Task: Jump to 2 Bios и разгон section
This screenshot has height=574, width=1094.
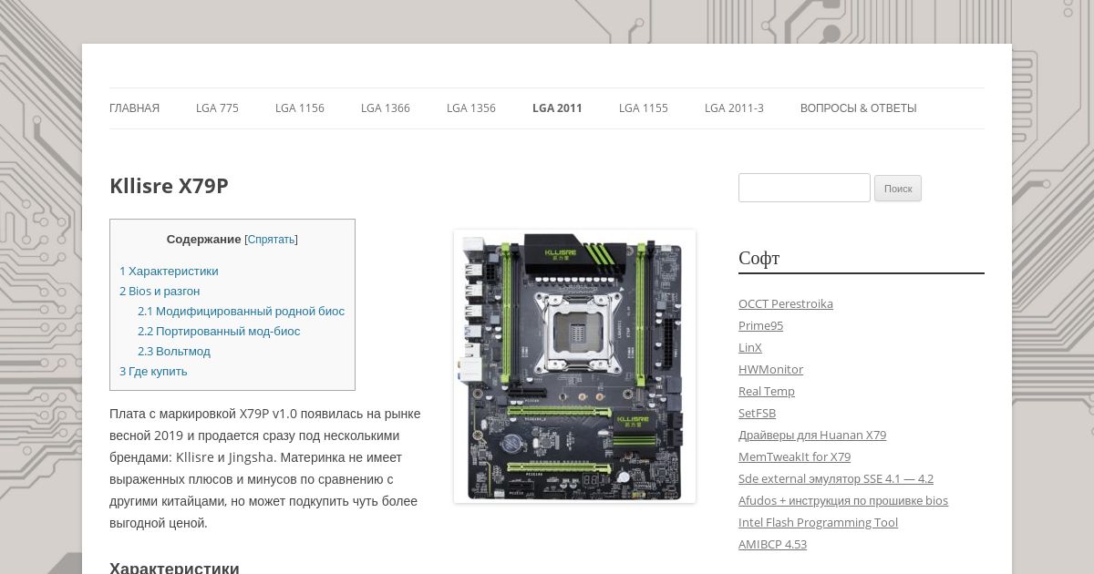Action: [x=160, y=291]
